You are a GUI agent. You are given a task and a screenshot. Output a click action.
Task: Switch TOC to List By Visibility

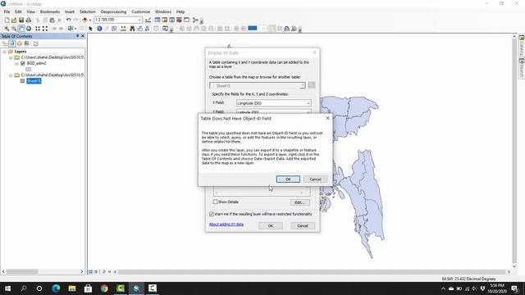click(20, 43)
